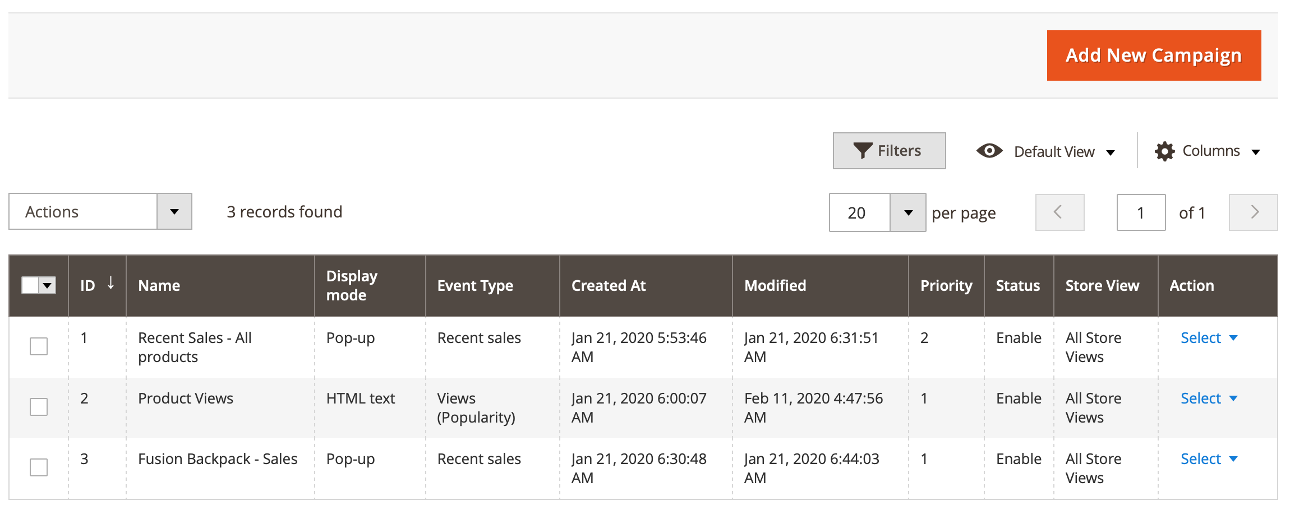Click the funnel icon in Filters
Viewport: 1290px width, 510px height.
[863, 151]
